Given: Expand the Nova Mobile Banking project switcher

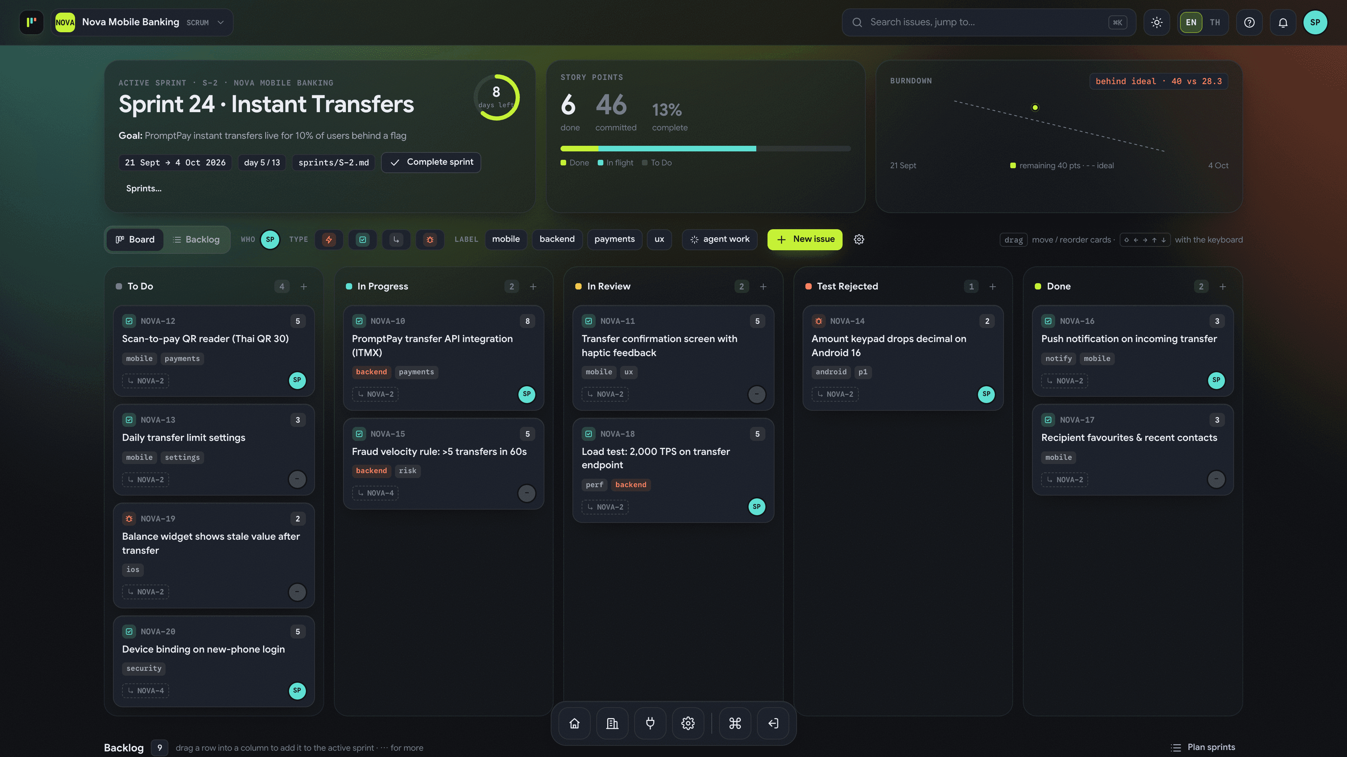Looking at the screenshot, I should pyautogui.click(x=142, y=22).
